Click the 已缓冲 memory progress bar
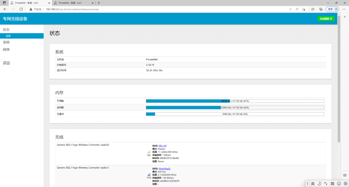Screen dimensions: 349x187 (x=235, y=114)
